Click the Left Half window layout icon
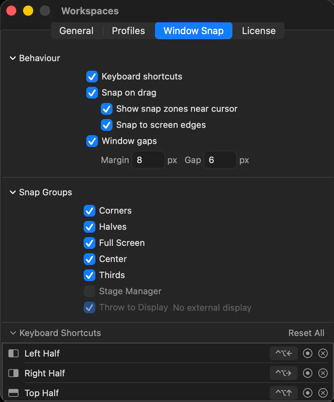The width and height of the screenshot is (334, 402). click(x=14, y=353)
